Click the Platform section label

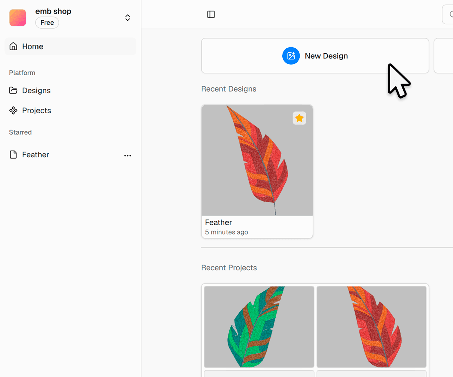22,73
